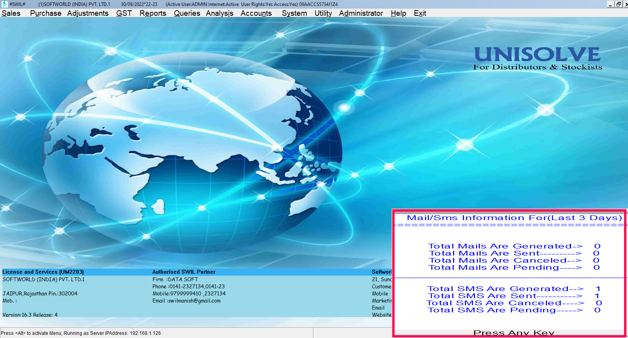
Task: Open the Accounts menu
Action: (256, 13)
